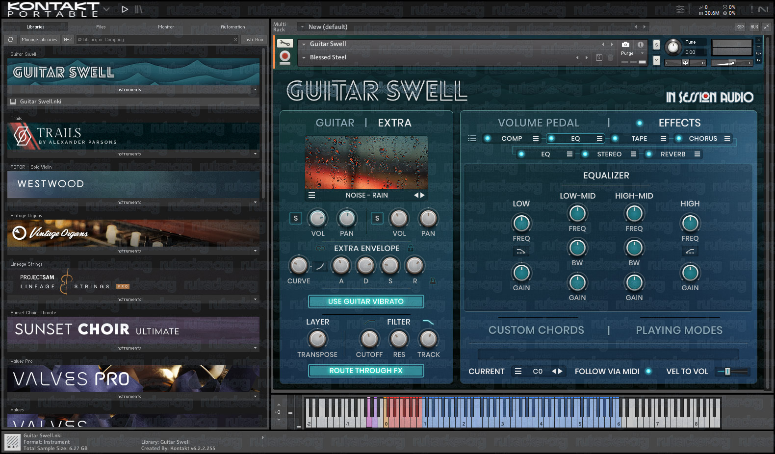Switch to the GUITAR tab
775x454 pixels.
(x=335, y=123)
